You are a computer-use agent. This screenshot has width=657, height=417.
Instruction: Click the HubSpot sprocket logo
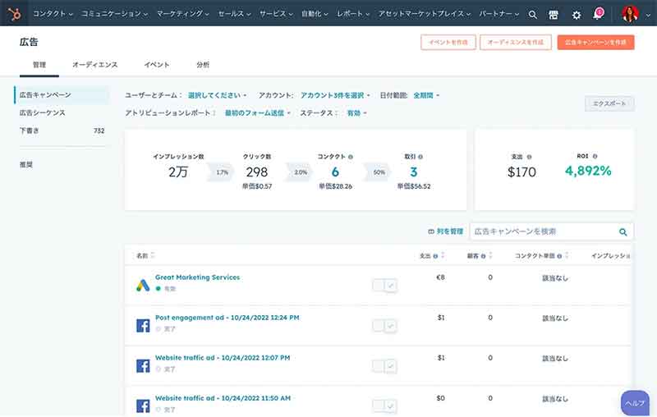pos(14,14)
